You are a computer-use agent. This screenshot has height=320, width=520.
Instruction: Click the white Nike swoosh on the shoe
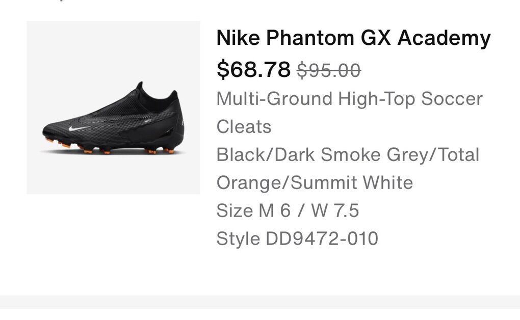[x=78, y=129]
